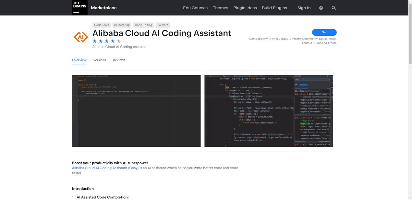Viewport: 412px width, 200px height.
Task: Click Sign In
Action: 304,8
